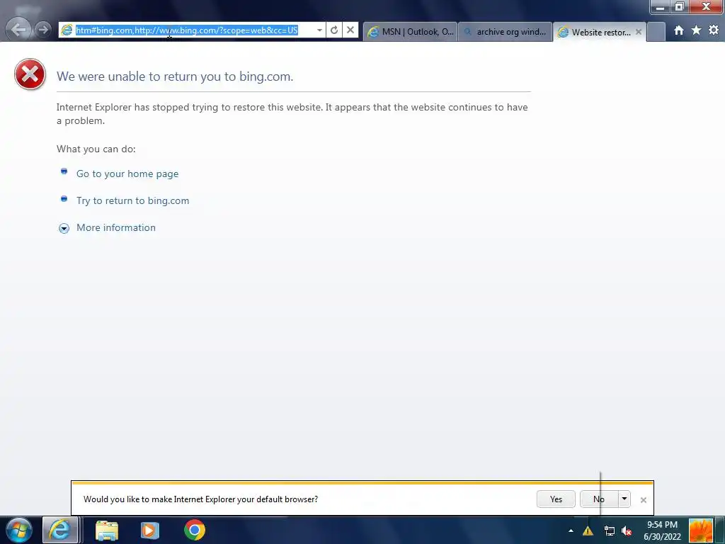The image size is (725, 544).
Task: Open the address bar autocomplete dropdown arrow
Action: click(319, 30)
